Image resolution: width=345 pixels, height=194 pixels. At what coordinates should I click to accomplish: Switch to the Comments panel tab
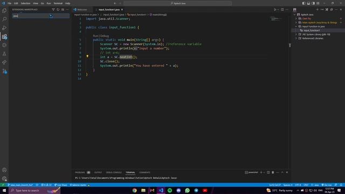[x=144, y=172]
